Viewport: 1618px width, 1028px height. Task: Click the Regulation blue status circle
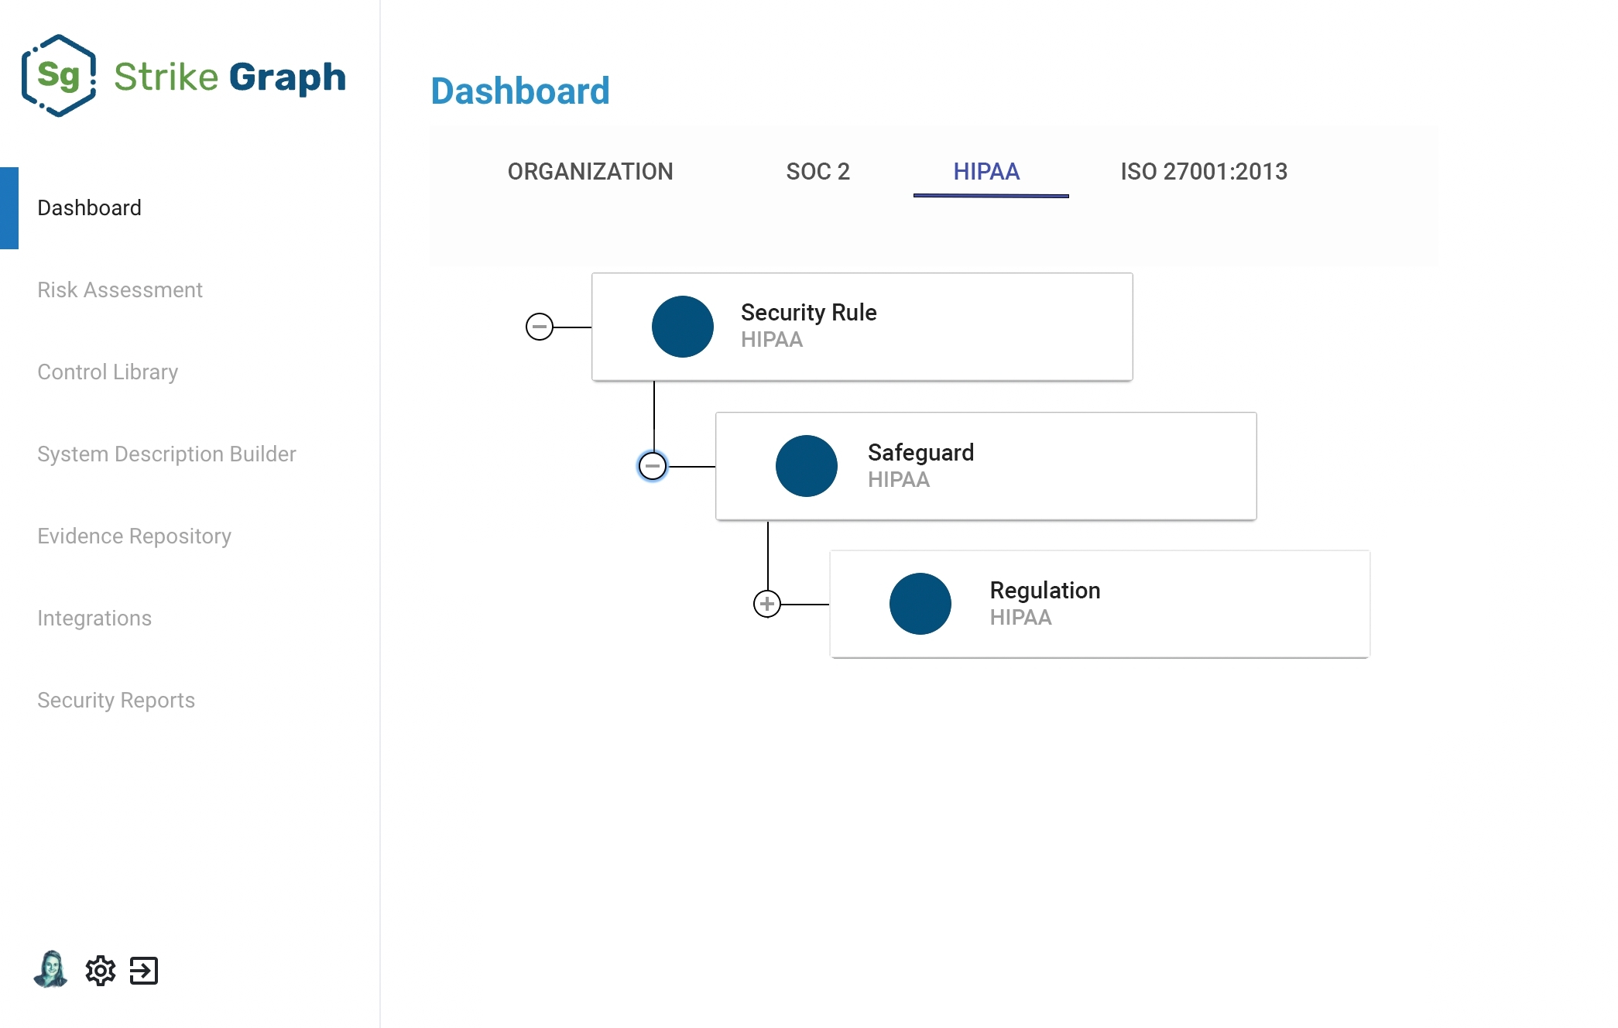coord(920,604)
